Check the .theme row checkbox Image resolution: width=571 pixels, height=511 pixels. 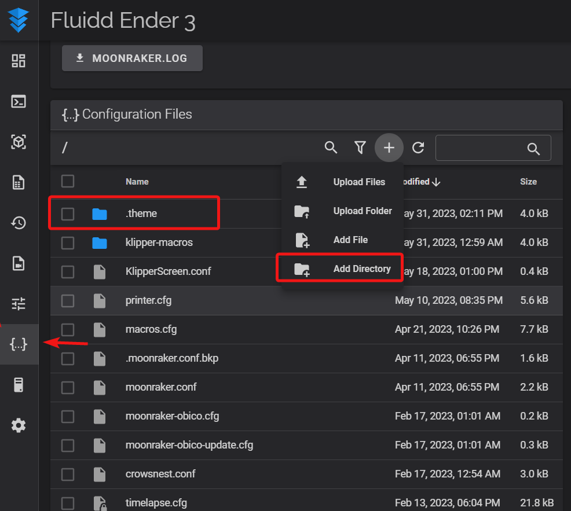pos(68,214)
